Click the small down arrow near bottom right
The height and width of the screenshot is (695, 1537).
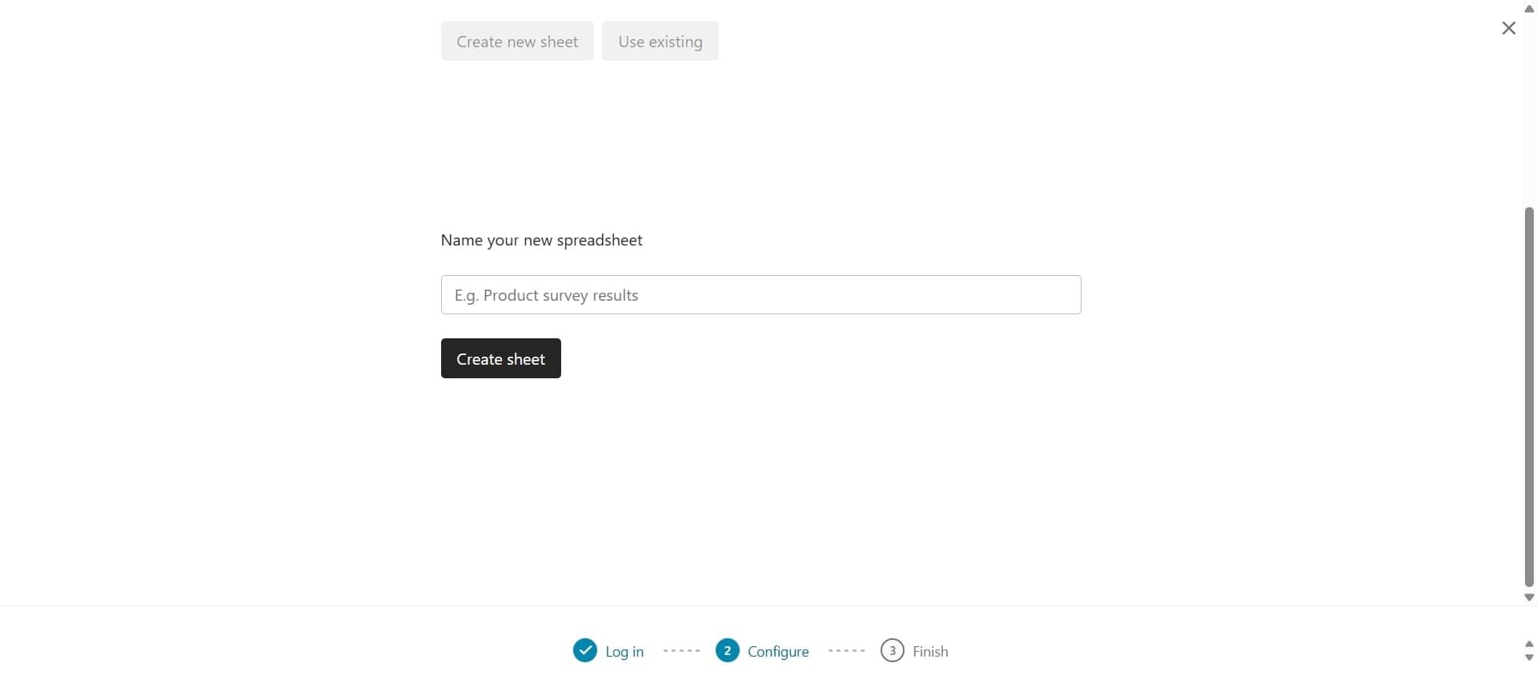[1530, 657]
